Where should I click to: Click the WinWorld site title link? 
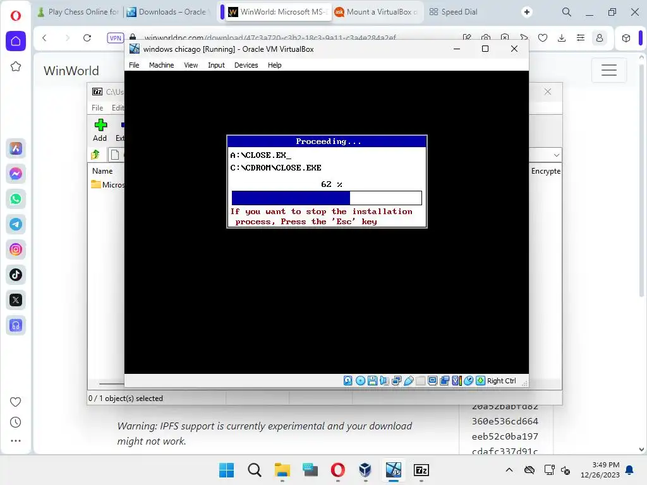[x=71, y=71]
